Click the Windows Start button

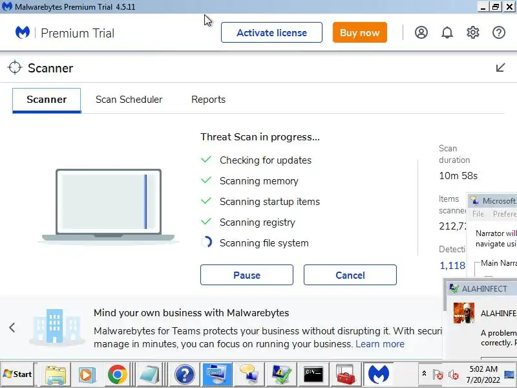pos(17,374)
